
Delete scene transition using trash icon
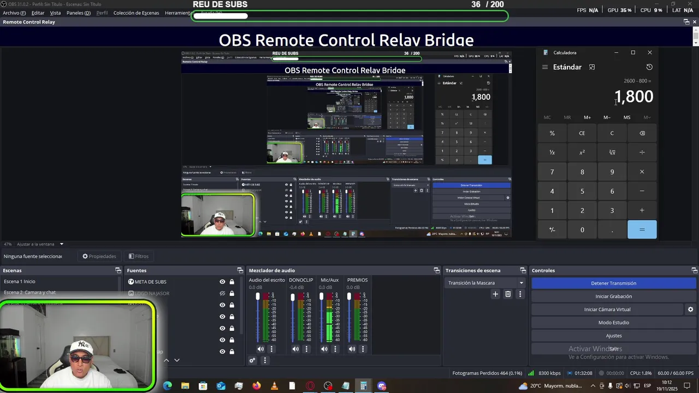pyautogui.click(x=508, y=294)
